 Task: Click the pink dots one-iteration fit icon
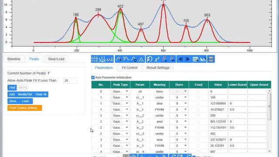[165, 59]
